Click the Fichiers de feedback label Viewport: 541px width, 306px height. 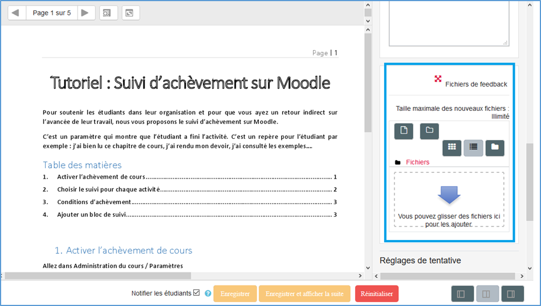[x=476, y=84]
